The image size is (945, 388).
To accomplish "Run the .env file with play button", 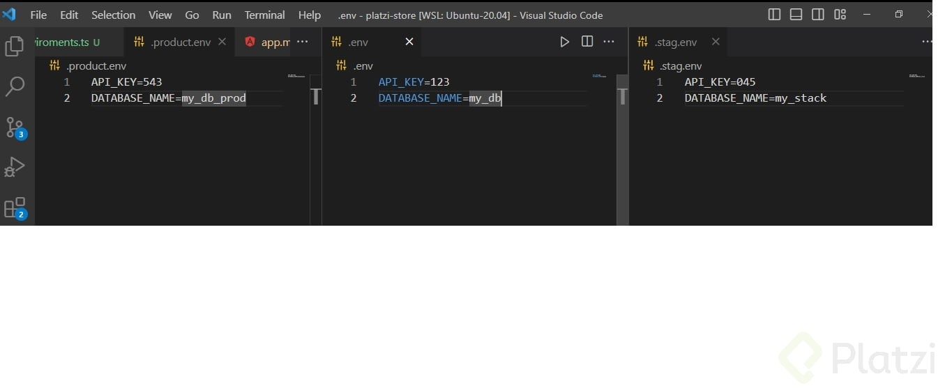I will (x=564, y=42).
